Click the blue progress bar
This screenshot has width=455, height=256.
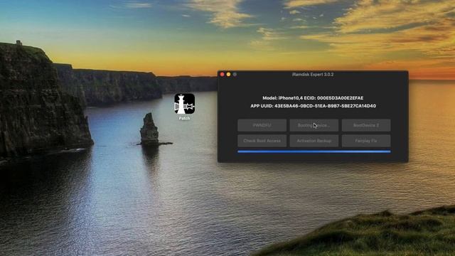314,151
